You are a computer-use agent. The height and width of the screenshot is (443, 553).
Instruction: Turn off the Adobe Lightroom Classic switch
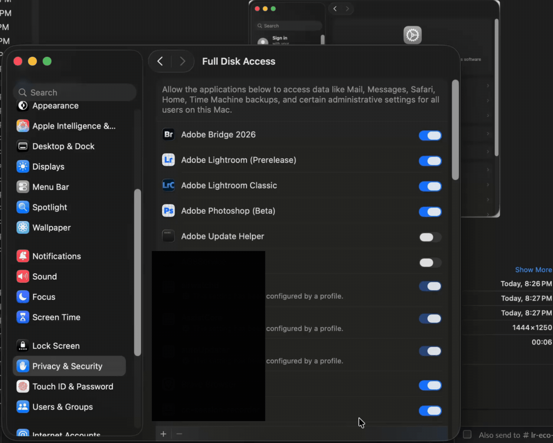(430, 186)
